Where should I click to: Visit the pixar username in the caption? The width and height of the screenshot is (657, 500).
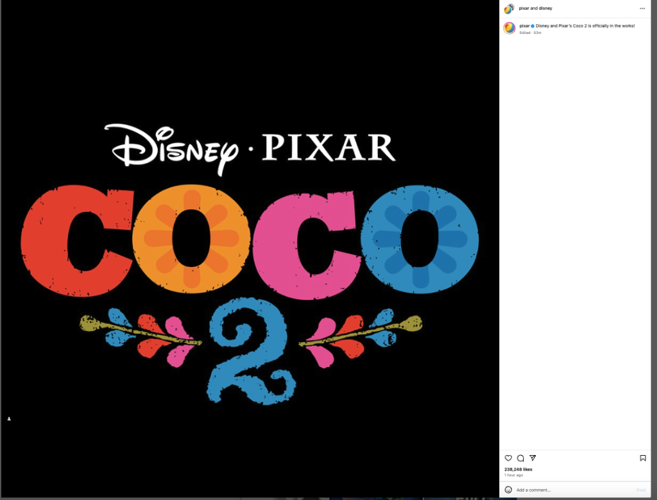pos(524,26)
